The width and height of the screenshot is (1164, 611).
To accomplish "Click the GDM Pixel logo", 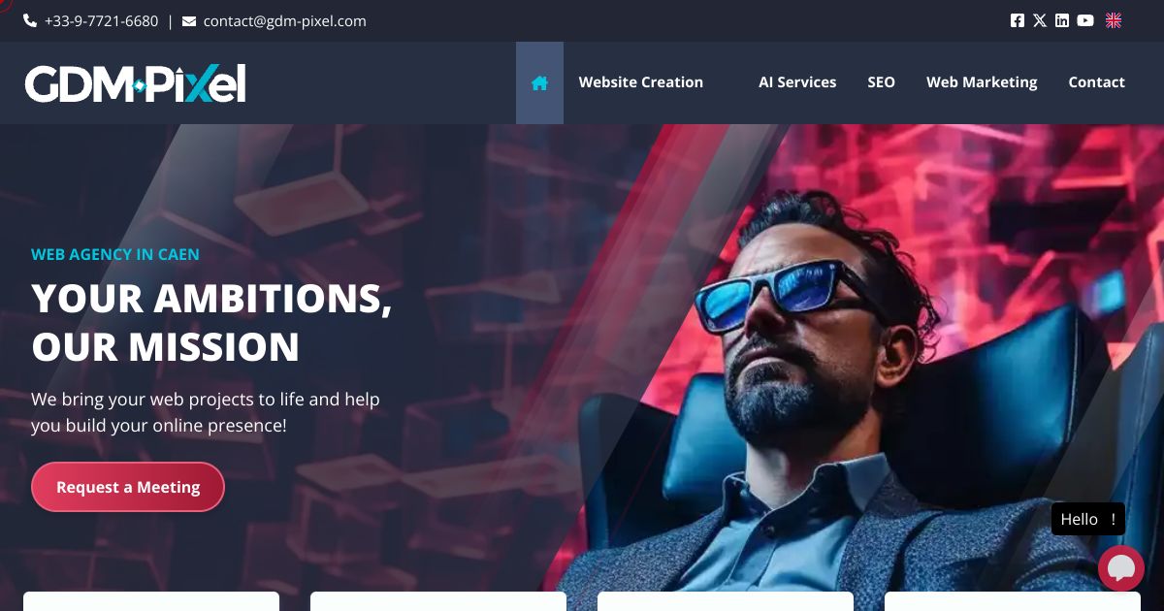I will (135, 83).
